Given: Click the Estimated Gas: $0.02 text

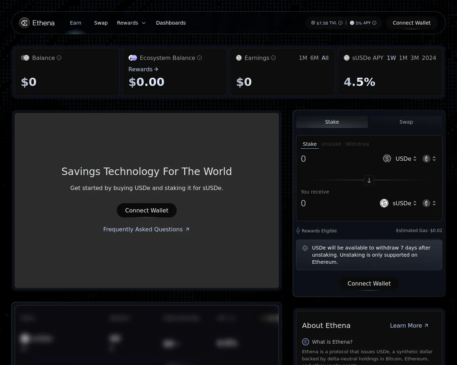Looking at the screenshot, I should (x=419, y=231).
